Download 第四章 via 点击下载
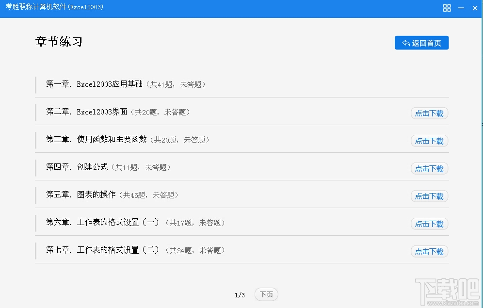Screen dimensions: 483x308 tap(429, 168)
